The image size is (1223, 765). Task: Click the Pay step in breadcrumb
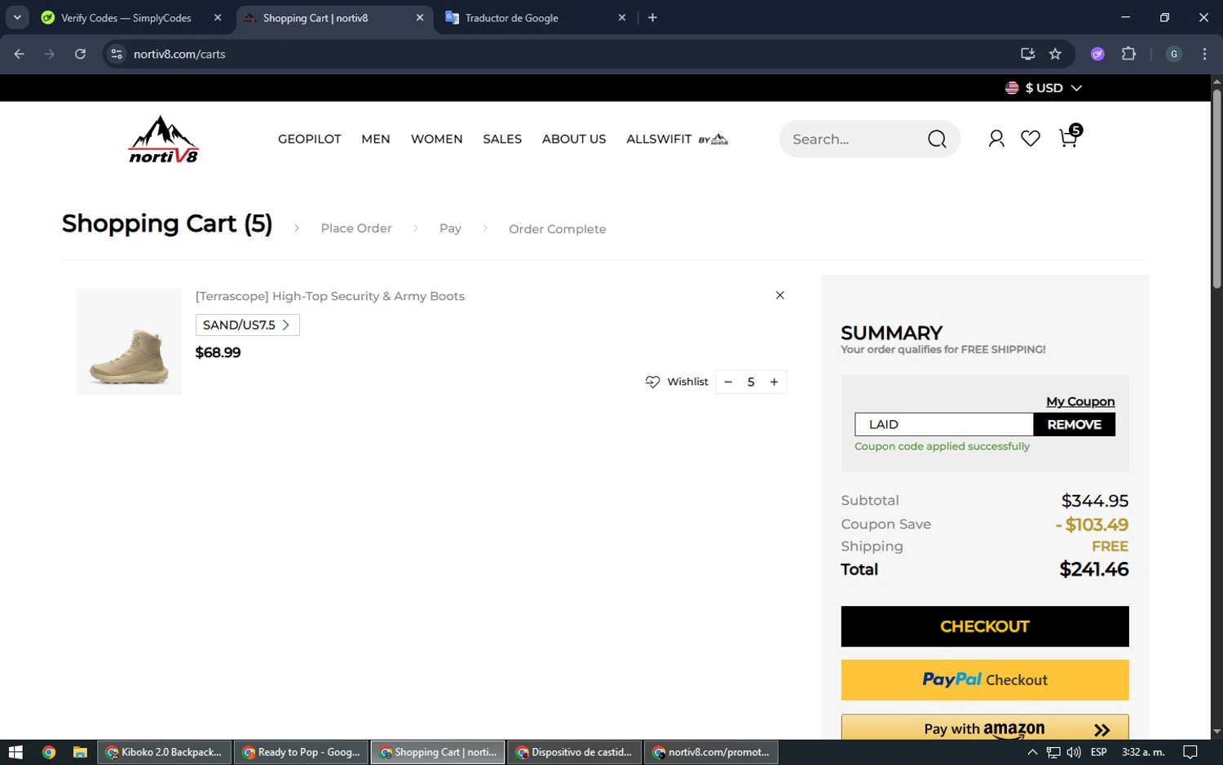pyautogui.click(x=450, y=228)
